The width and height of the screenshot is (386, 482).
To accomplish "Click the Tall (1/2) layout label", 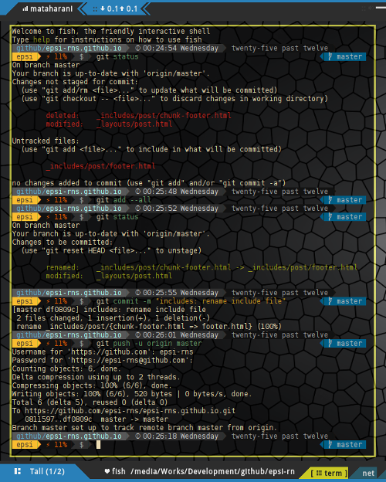I will (x=47, y=471).
